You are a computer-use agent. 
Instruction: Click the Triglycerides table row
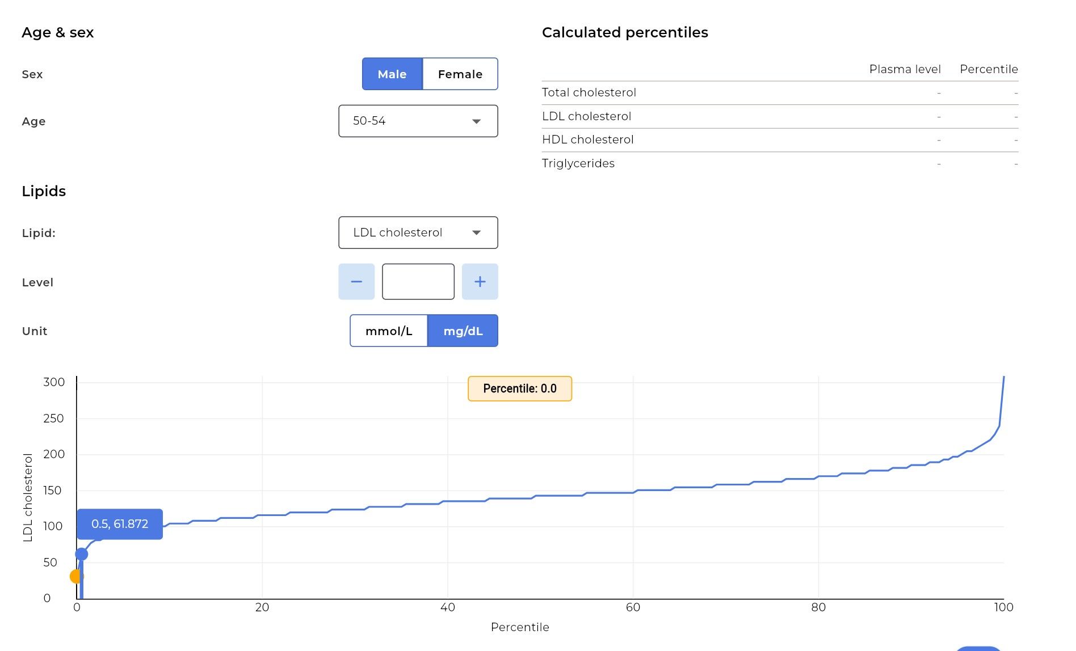(780, 163)
